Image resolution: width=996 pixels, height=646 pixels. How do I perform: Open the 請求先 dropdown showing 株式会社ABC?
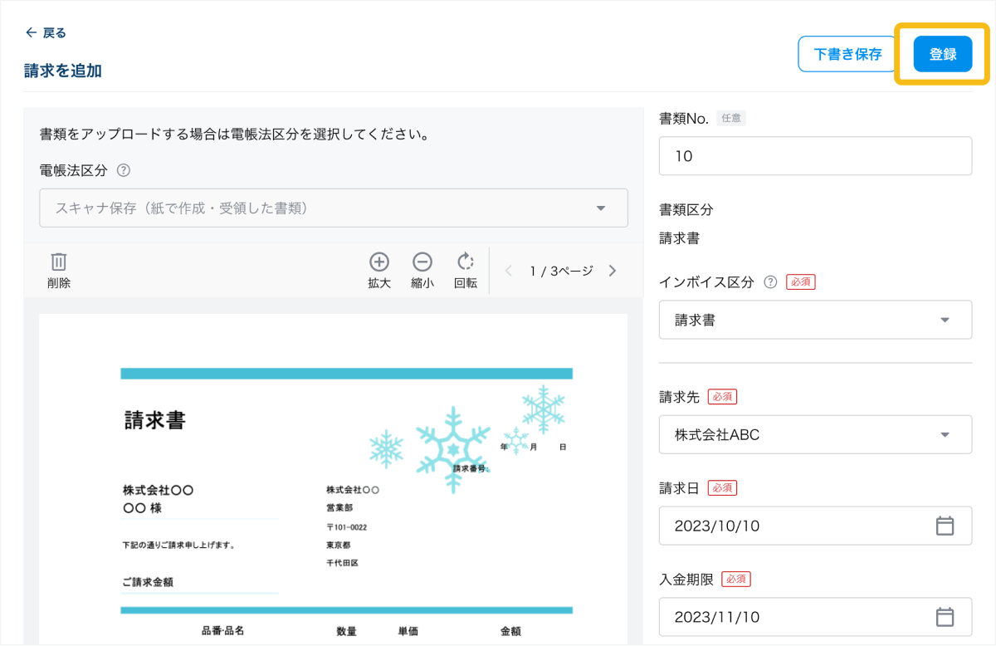tap(815, 434)
